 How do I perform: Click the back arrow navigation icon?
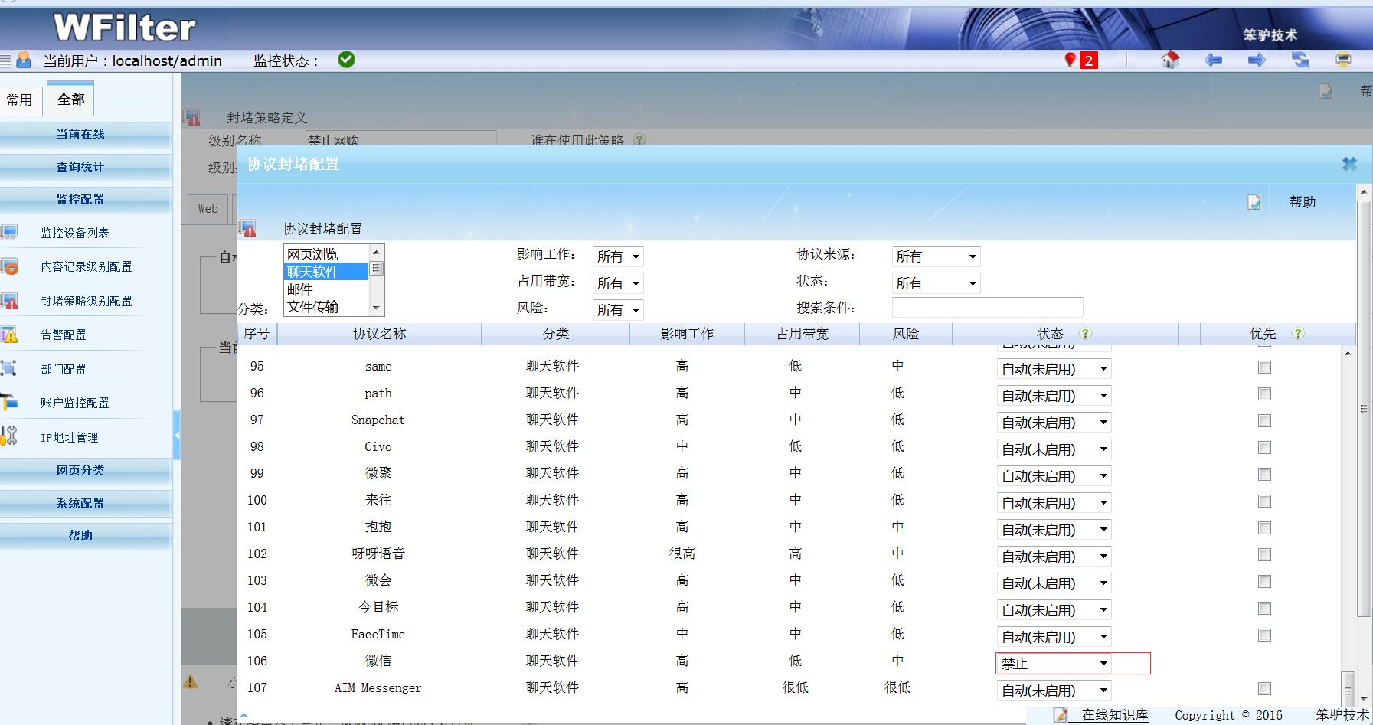tap(1213, 60)
